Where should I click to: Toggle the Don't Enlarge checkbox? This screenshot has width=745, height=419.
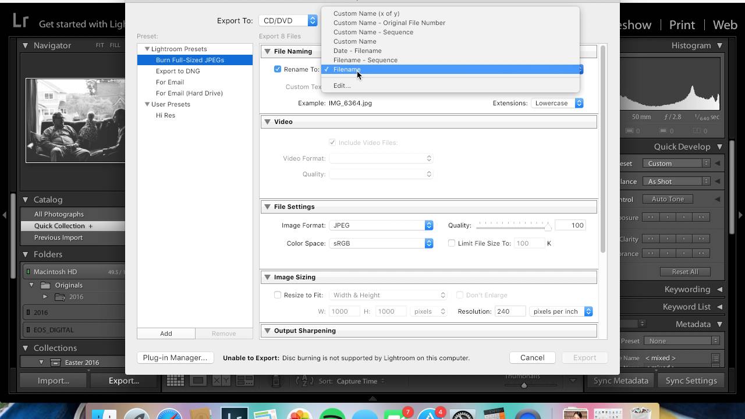460,295
